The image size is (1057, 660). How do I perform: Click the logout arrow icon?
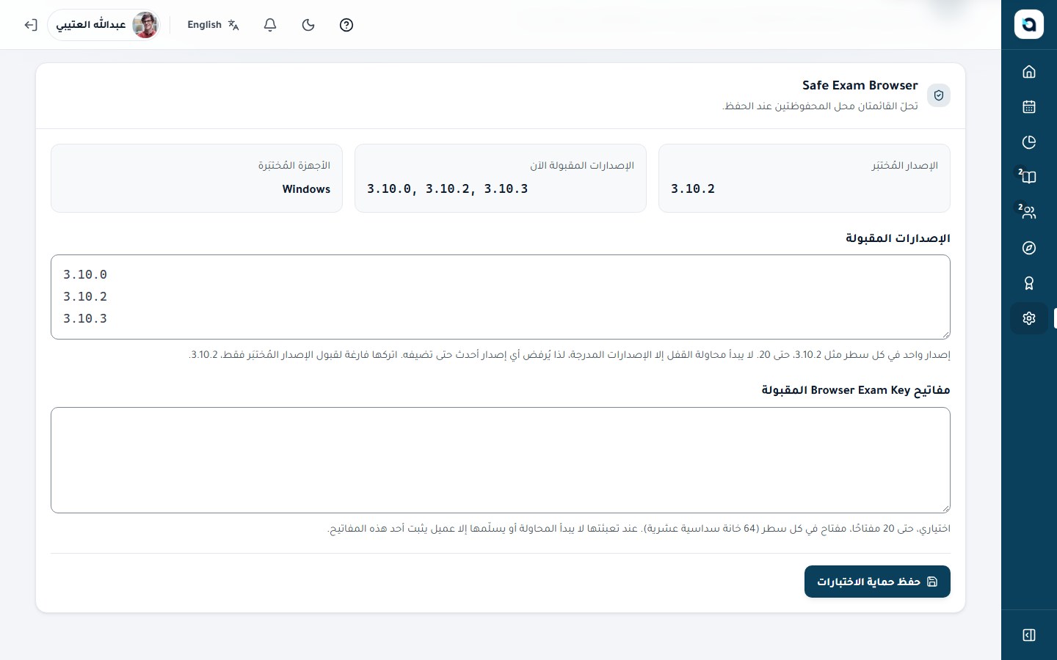click(x=30, y=25)
